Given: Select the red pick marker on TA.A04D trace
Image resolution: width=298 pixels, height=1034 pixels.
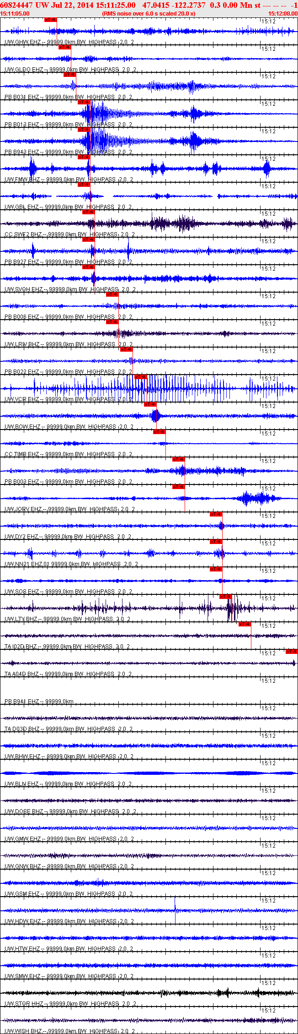Looking at the screenshot, I should tap(292, 652).
